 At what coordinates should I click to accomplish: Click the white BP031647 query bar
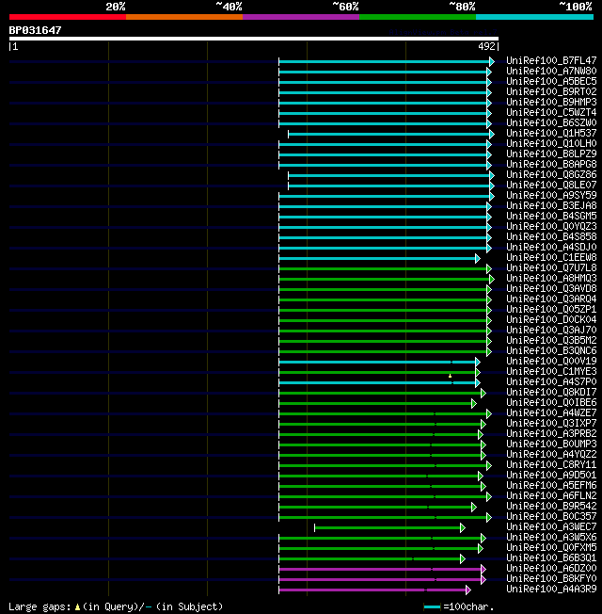[254, 39]
